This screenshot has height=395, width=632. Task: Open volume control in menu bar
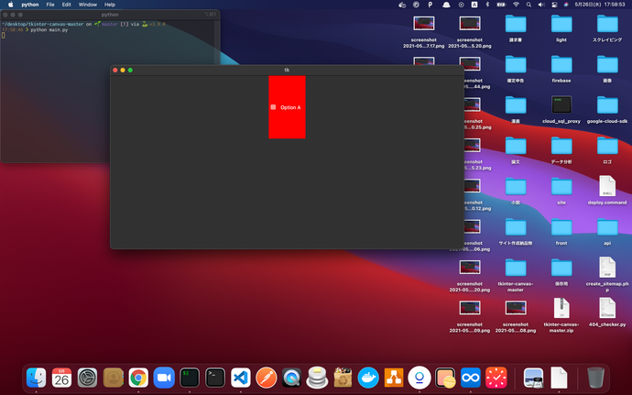541,5
